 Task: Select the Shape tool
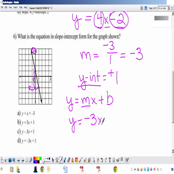77,160
